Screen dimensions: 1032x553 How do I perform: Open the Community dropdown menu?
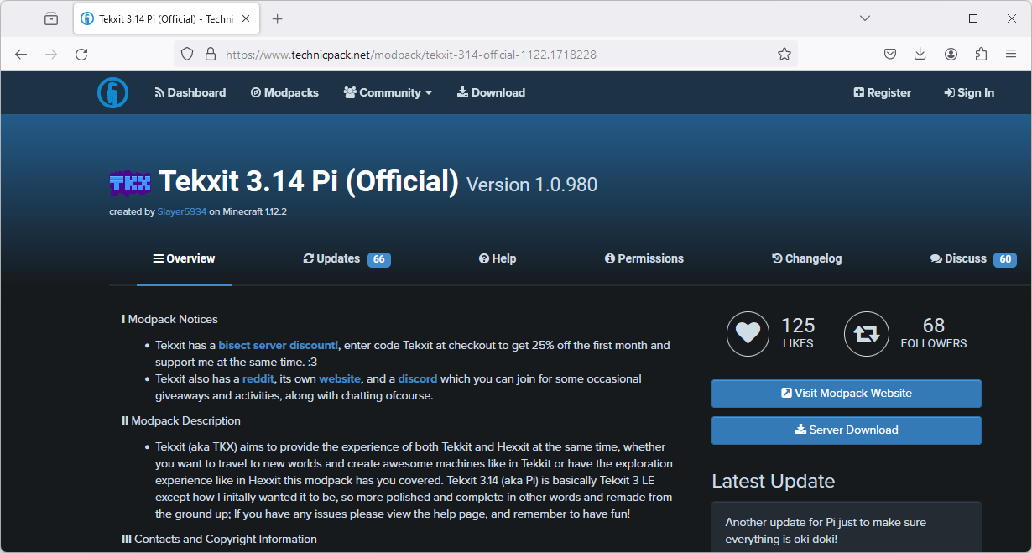388,92
